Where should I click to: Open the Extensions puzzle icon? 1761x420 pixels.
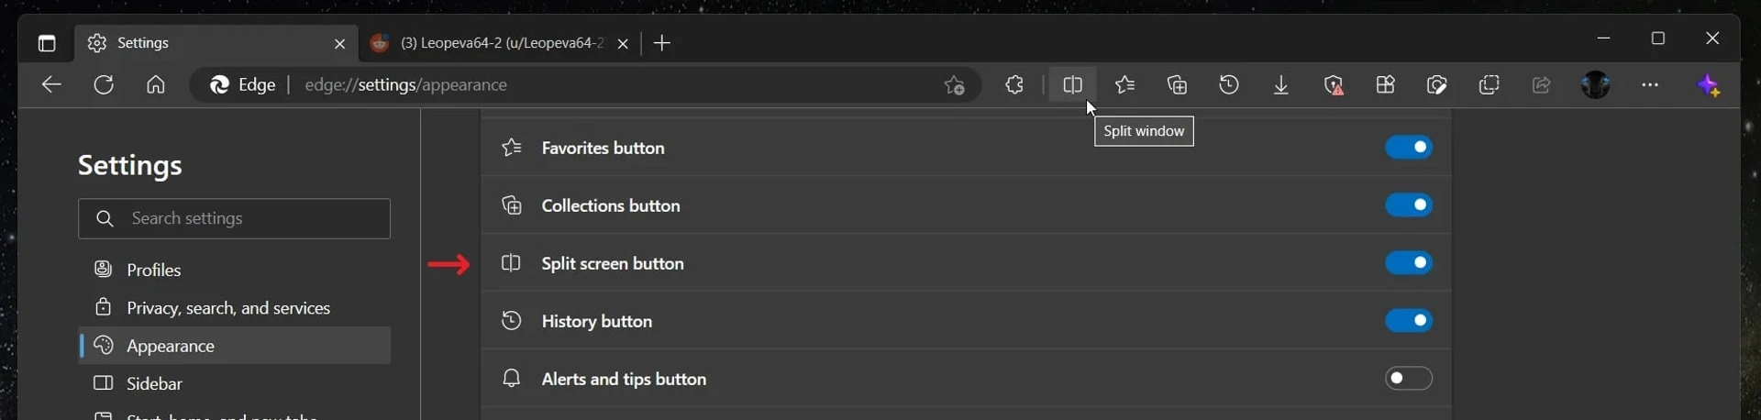click(x=1014, y=85)
